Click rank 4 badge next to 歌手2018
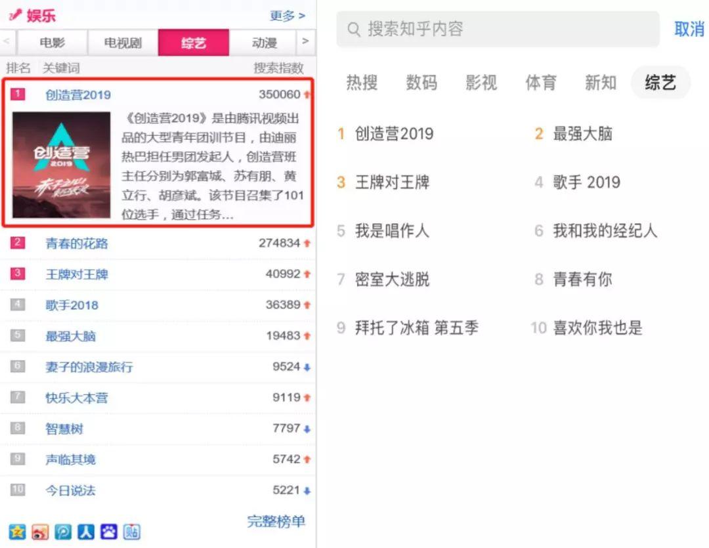The image size is (709, 548). (18, 304)
